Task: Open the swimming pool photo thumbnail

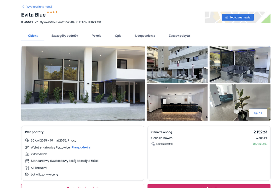Action: (x=177, y=64)
